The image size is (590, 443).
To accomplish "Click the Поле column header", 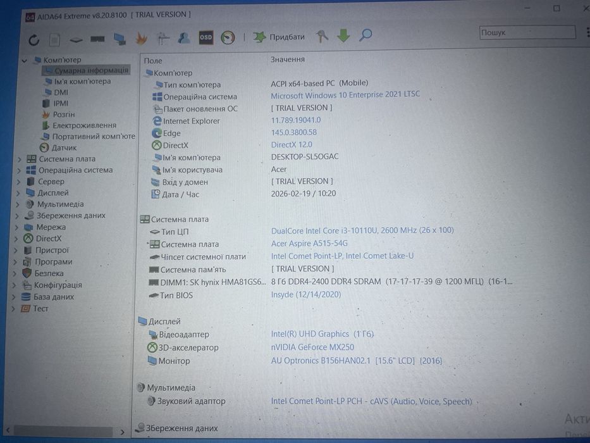I will click(x=153, y=61).
